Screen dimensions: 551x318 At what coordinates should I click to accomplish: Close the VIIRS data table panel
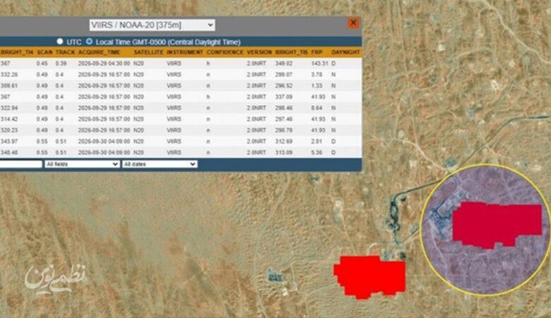coord(353,23)
